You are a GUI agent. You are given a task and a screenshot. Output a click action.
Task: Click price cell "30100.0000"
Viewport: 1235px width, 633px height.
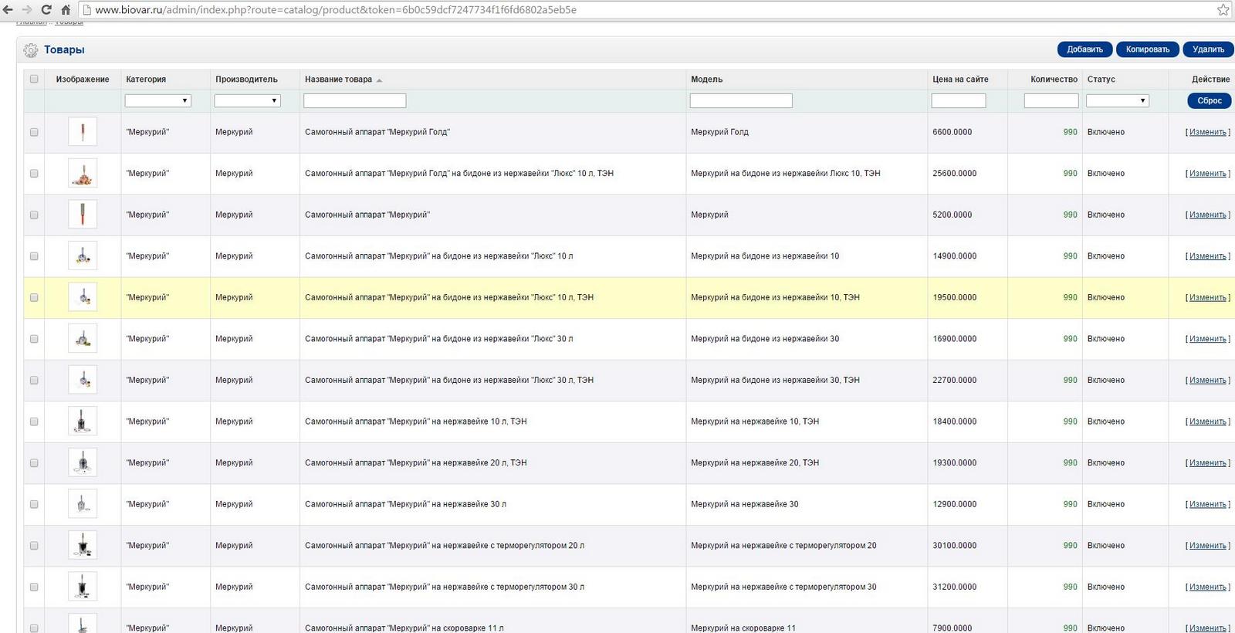point(955,546)
